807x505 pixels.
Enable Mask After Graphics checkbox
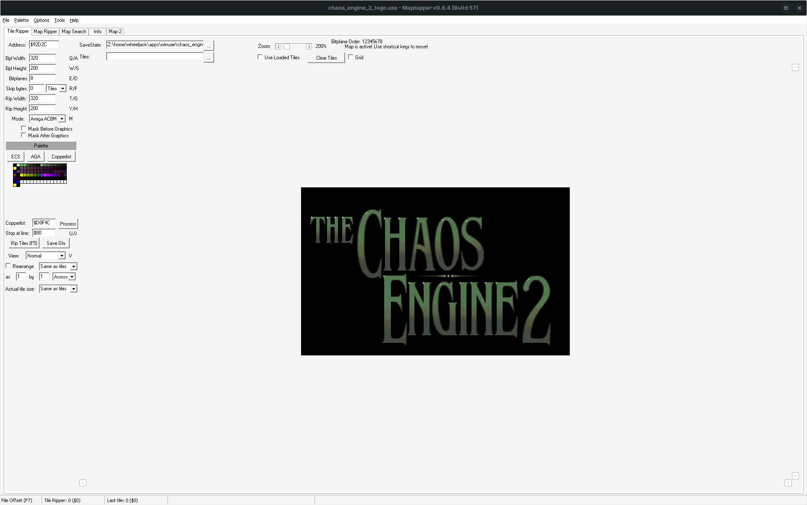click(24, 135)
